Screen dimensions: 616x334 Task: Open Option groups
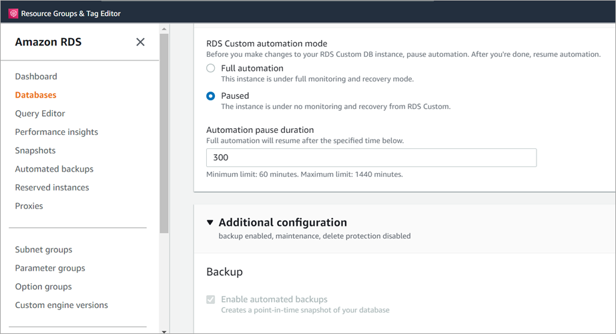click(x=43, y=287)
